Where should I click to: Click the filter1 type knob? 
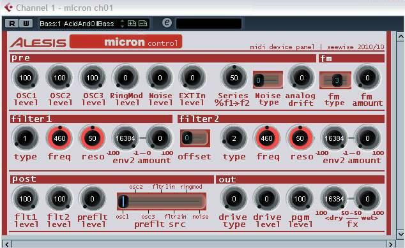coord(25,138)
